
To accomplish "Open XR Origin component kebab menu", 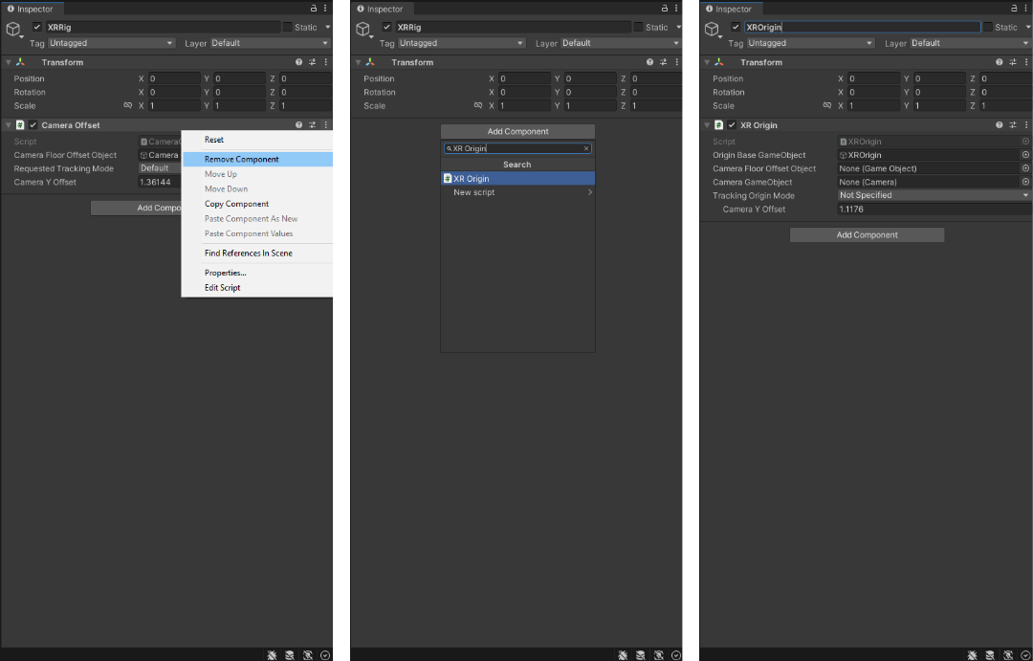I will 1025,125.
